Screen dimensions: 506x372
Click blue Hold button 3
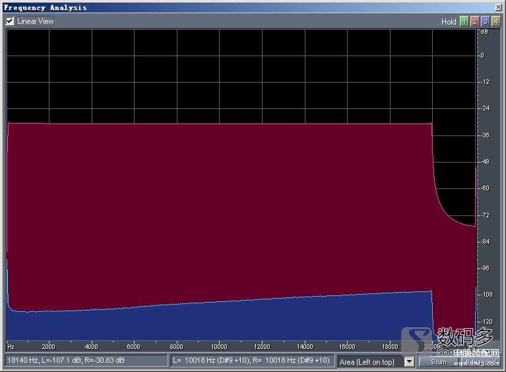(x=485, y=21)
